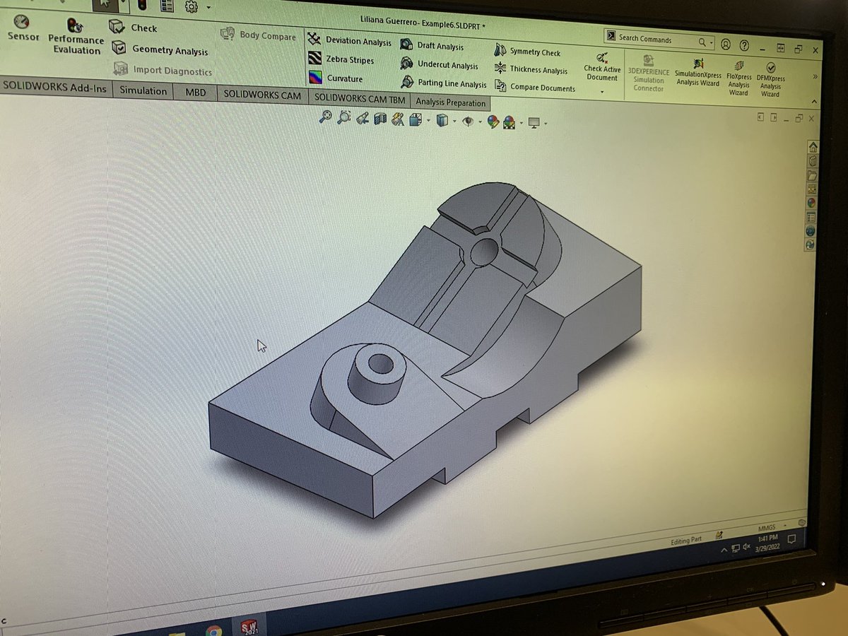Expand View Settings dropdown arrow
Viewport: 848px width, 636px height.
546,124
